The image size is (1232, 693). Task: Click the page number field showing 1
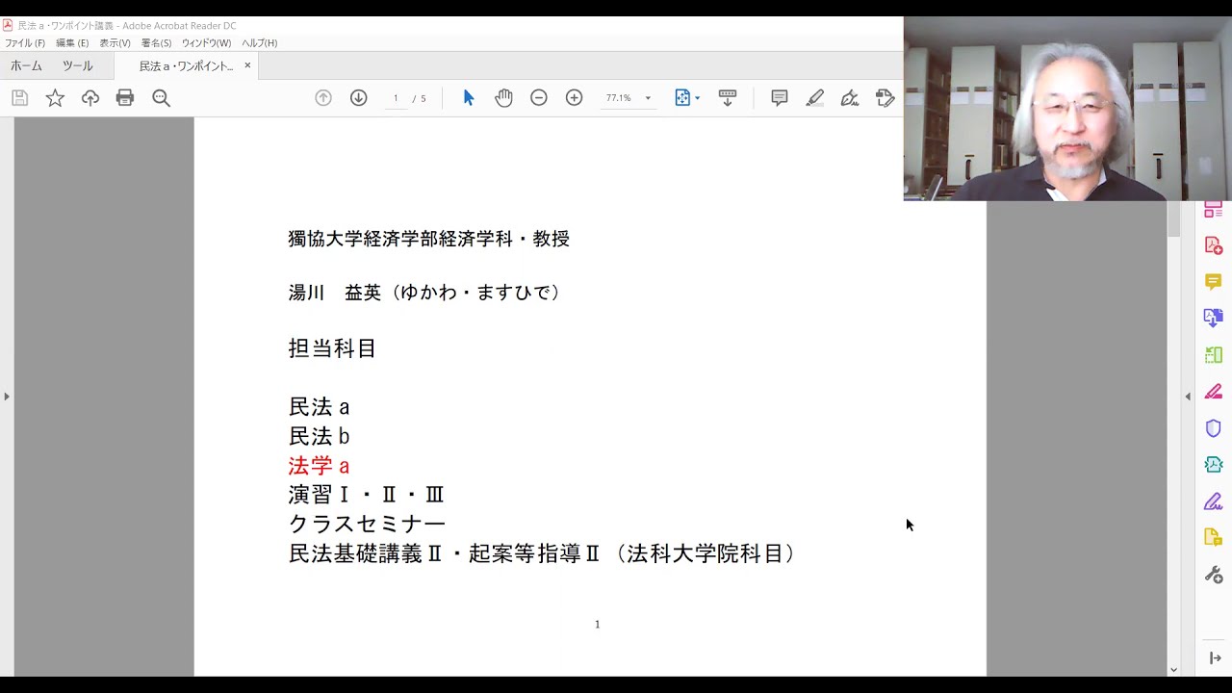(395, 98)
